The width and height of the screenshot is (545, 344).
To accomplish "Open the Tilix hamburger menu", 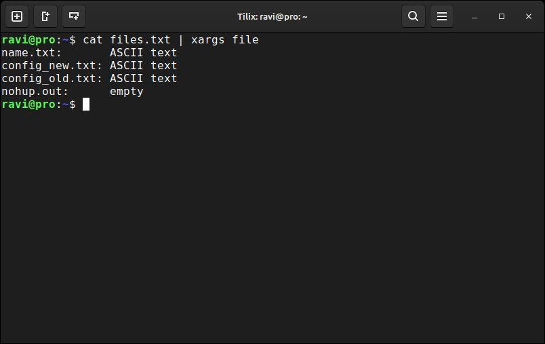I will pos(442,16).
